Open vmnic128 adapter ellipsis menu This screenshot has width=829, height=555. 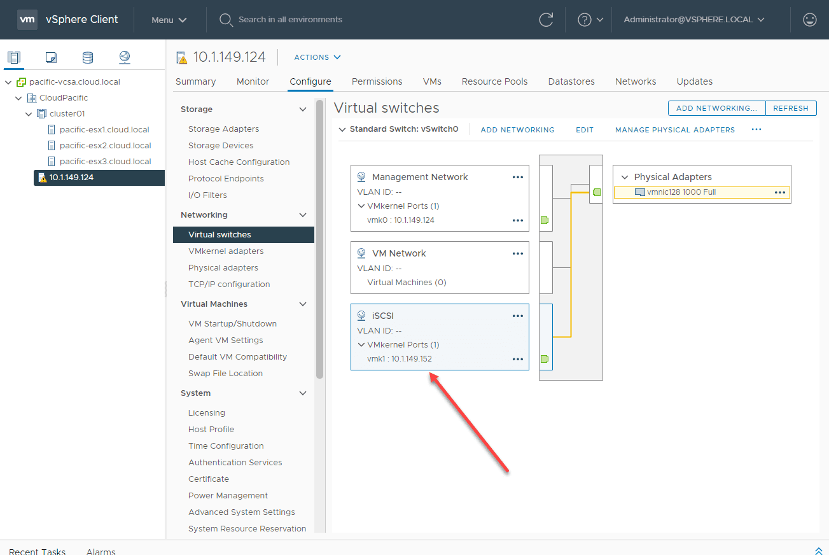click(780, 192)
